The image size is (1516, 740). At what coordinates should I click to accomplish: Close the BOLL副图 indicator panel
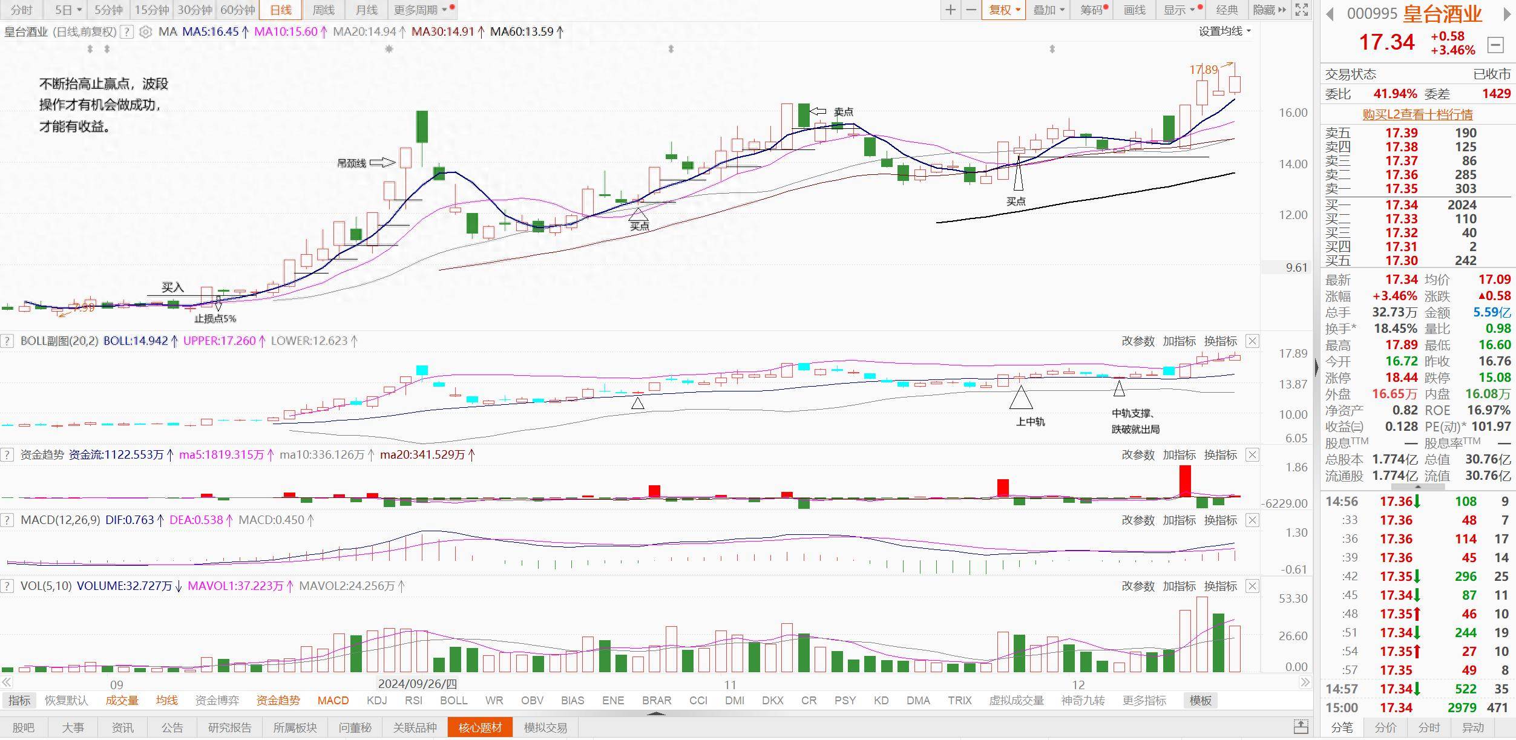click(1252, 341)
